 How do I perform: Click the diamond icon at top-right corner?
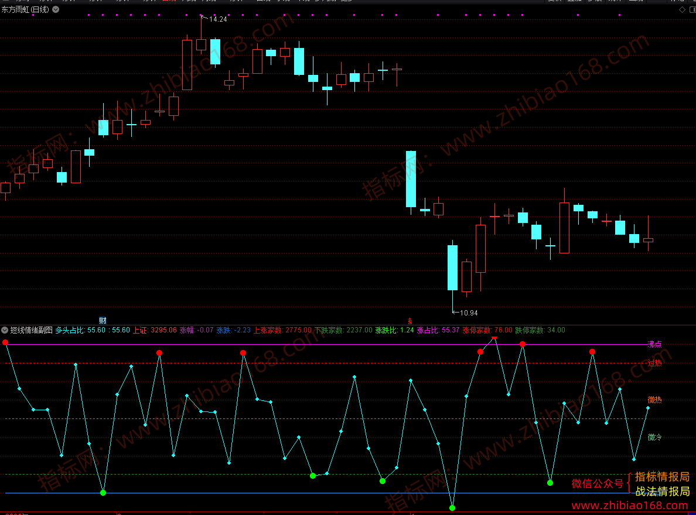point(683,9)
